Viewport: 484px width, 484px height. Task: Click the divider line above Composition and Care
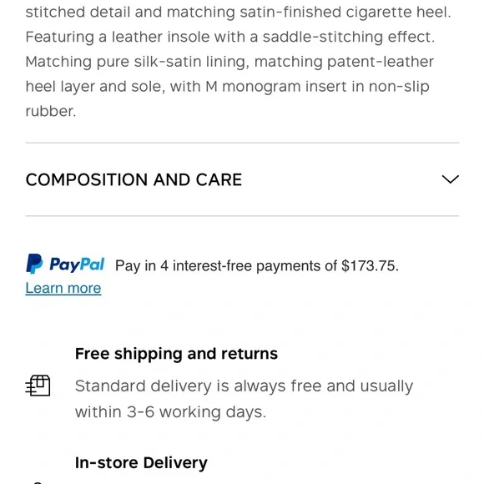pyautogui.click(x=242, y=143)
